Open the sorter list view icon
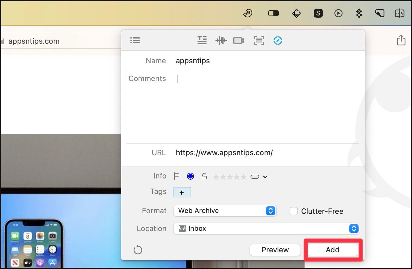 pyautogui.click(x=135, y=41)
